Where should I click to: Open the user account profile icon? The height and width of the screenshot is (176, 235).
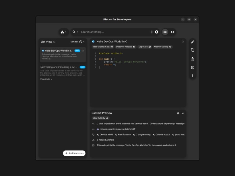(156, 32)
